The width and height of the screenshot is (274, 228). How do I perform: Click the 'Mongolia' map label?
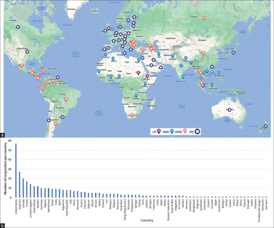point(202,40)
